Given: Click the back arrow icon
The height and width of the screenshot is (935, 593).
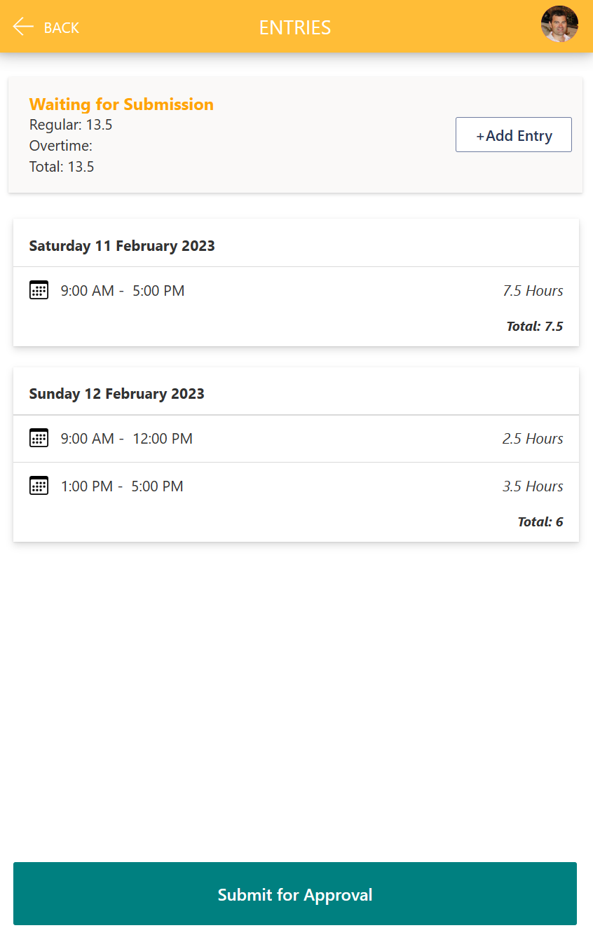Looking at the screenshot, I should (23, 27).
